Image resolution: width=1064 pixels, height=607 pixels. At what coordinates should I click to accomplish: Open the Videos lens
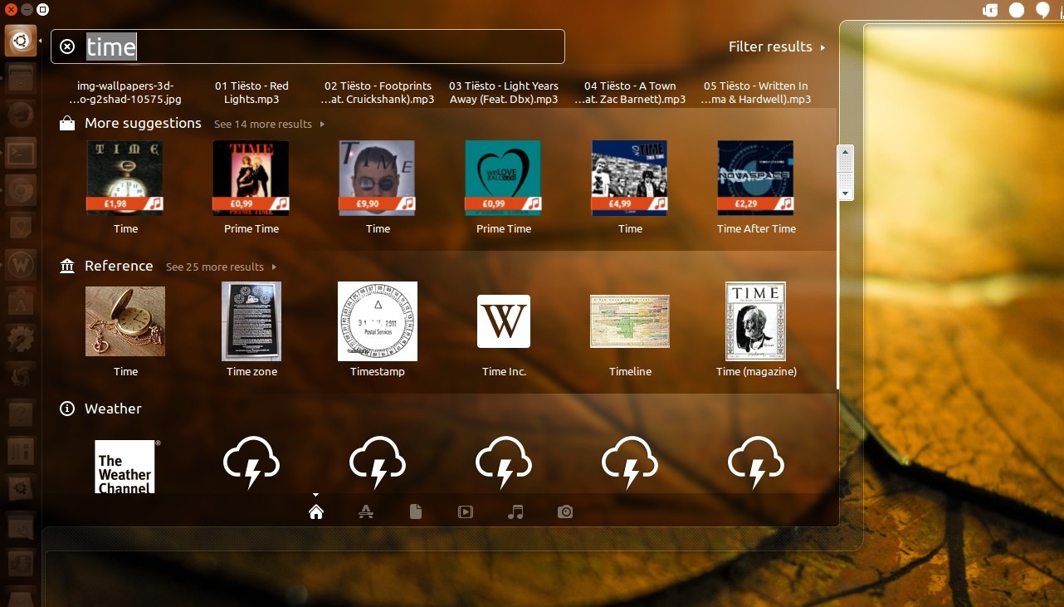(x=466, y=512)
